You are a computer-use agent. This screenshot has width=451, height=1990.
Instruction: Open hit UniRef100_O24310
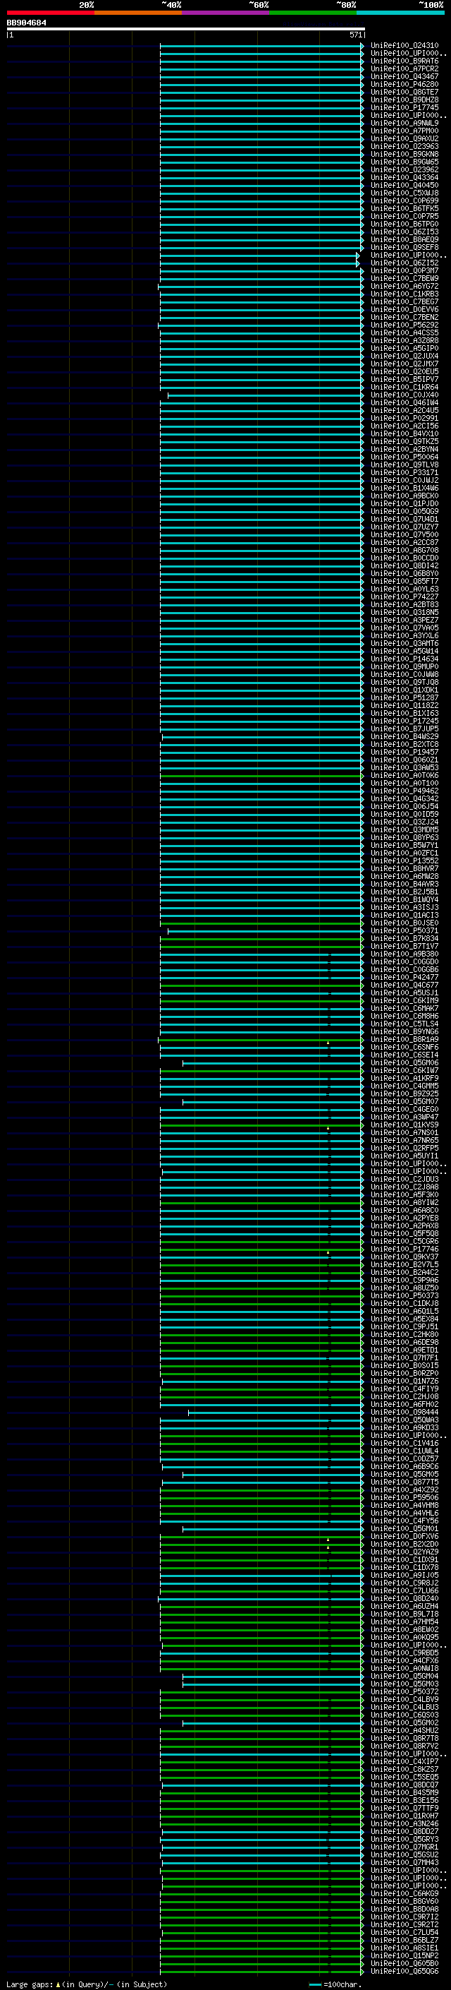click(404, 46)
